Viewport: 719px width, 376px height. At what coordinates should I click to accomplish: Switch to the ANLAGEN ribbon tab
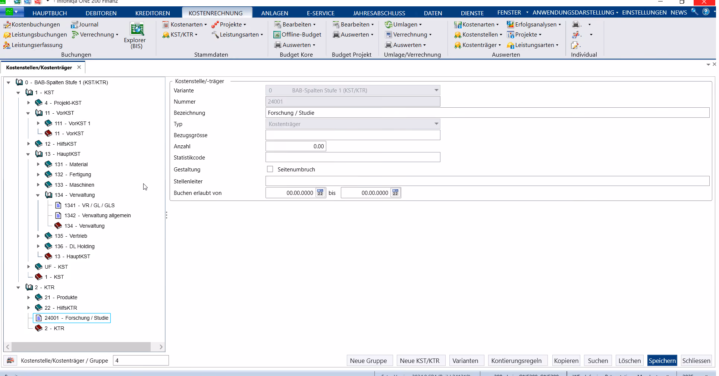tap(275, 13)
